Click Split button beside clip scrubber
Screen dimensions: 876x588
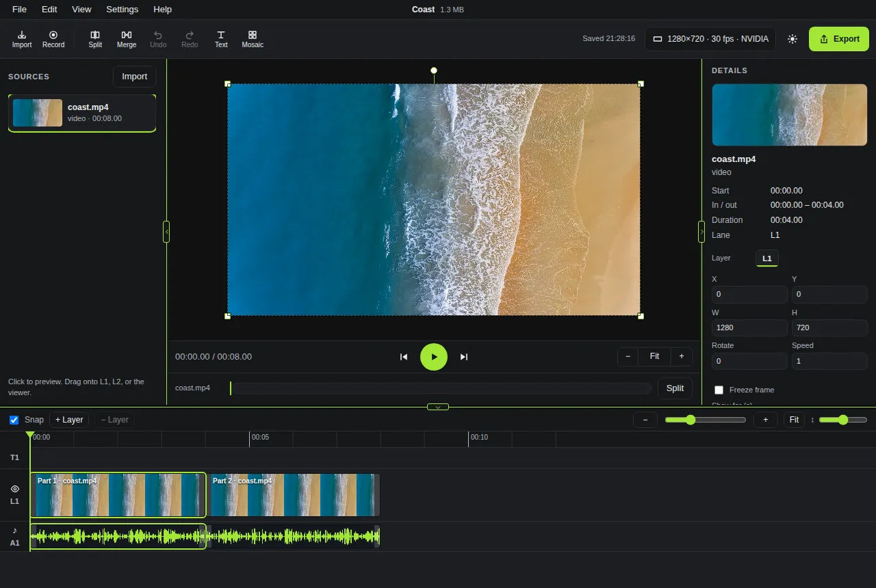675,388
